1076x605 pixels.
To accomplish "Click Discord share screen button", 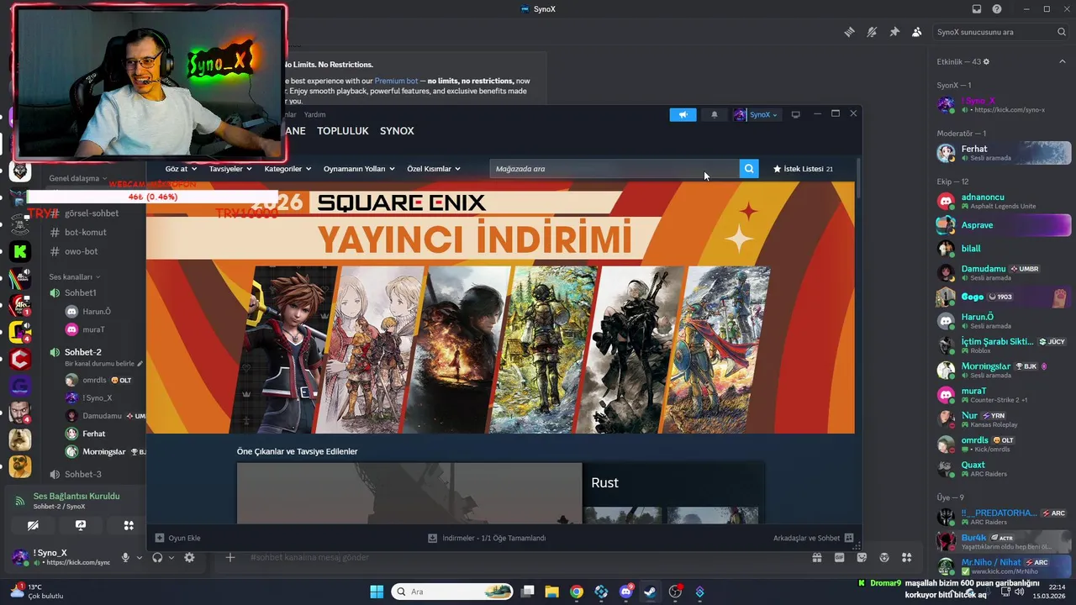I will tap(81, 525).
